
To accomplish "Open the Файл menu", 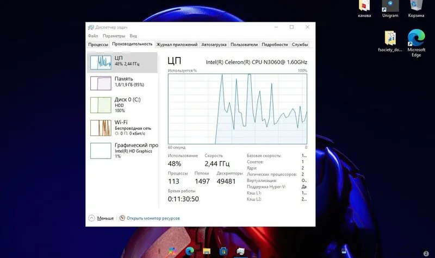I will coord(93,36).
